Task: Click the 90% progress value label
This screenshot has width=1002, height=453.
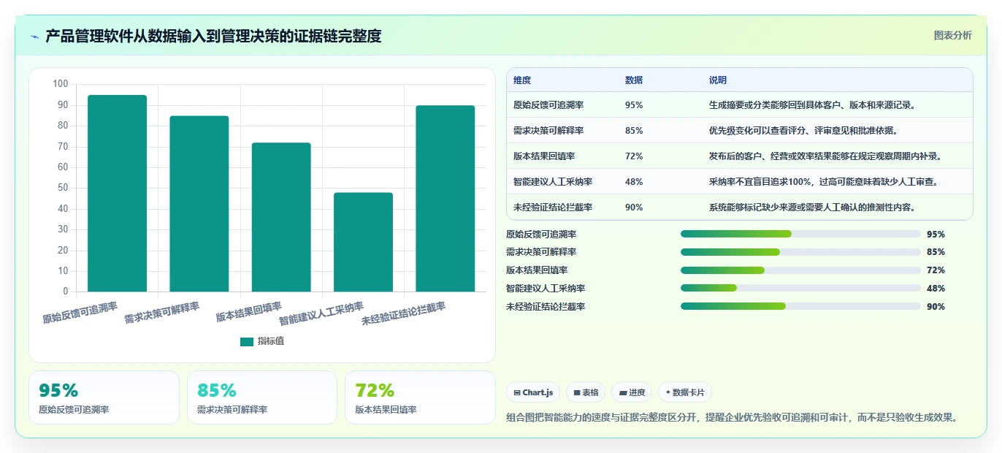Action: tap(936, 307)
